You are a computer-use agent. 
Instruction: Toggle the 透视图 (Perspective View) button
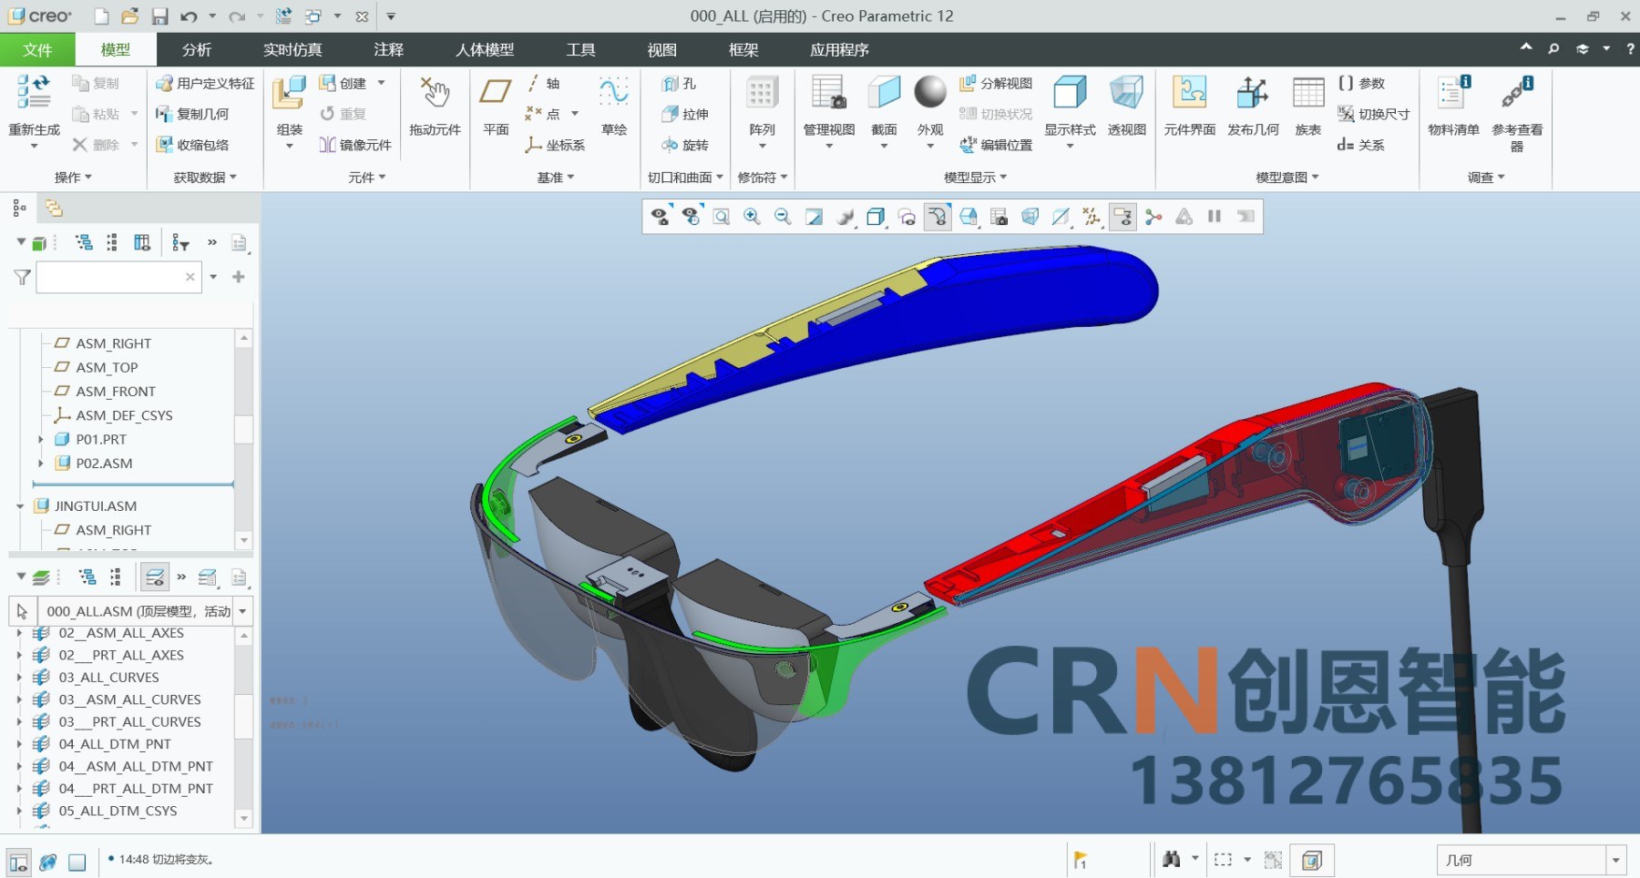1126,105
